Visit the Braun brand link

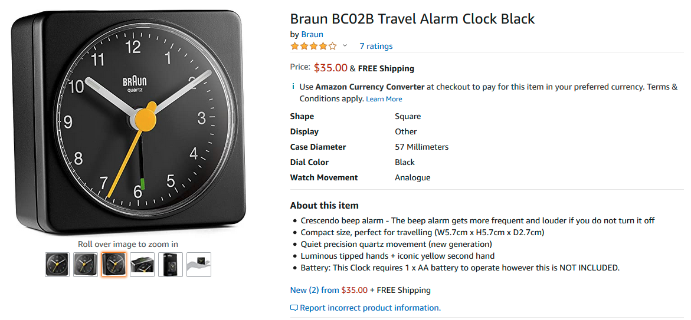[x=312, y=34]
